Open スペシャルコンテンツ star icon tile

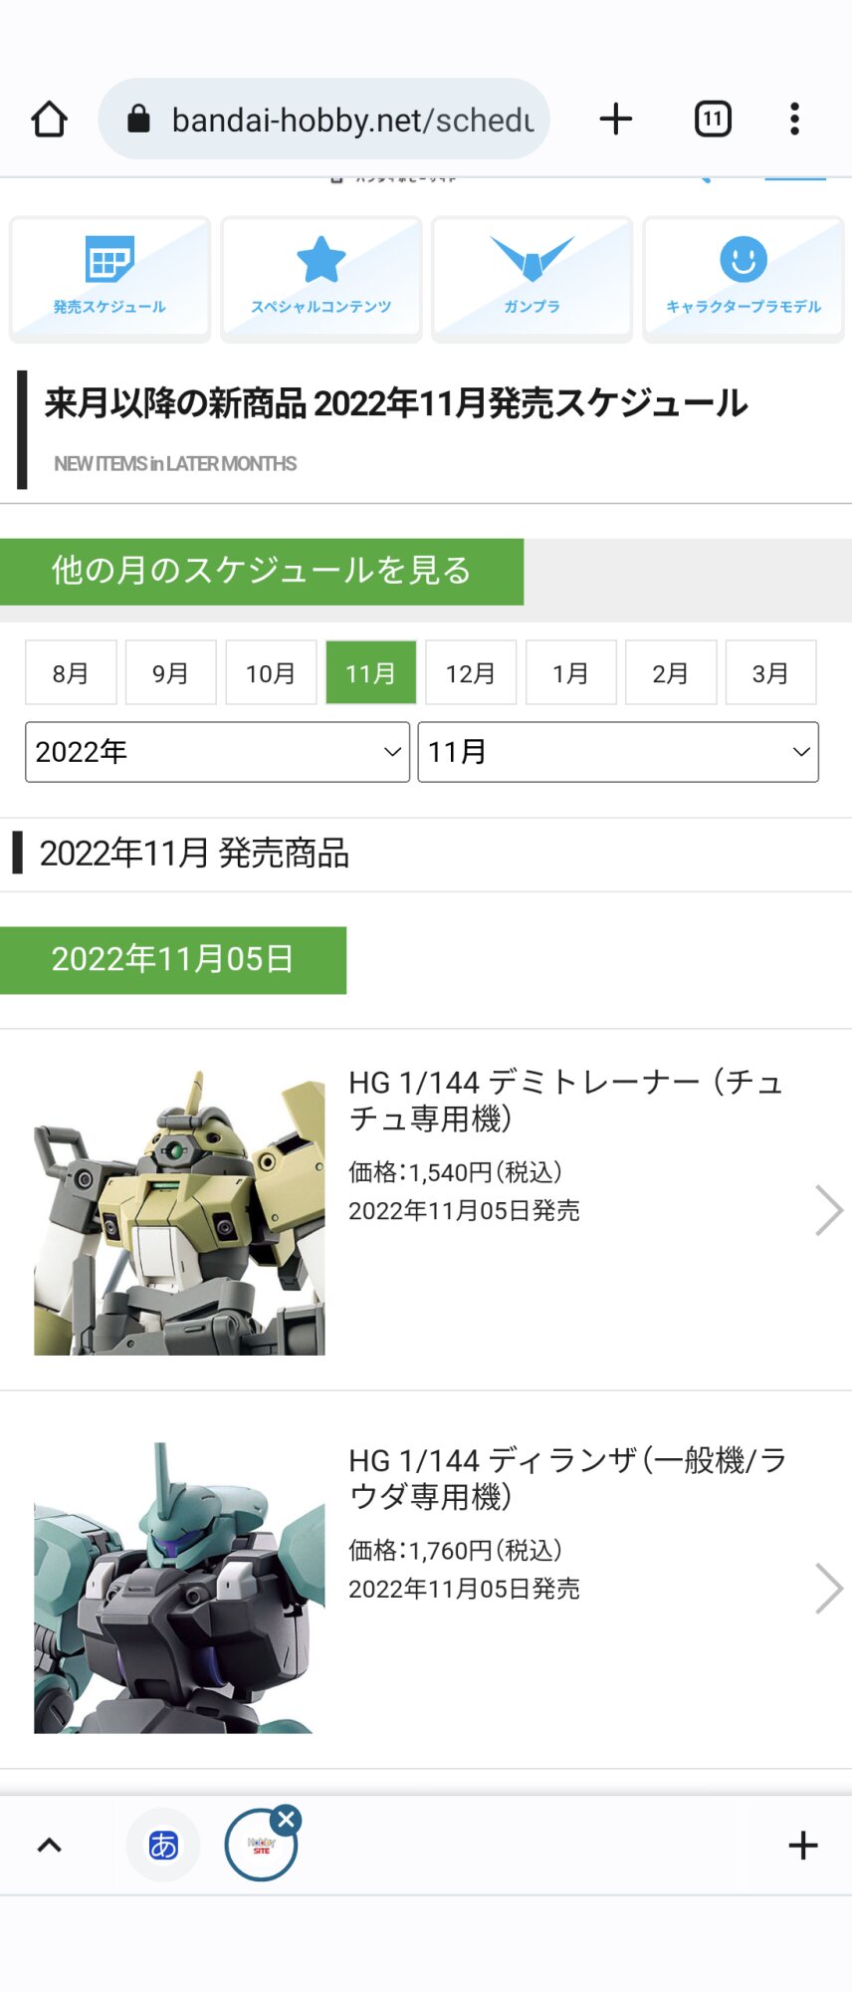tap(321, 279)
